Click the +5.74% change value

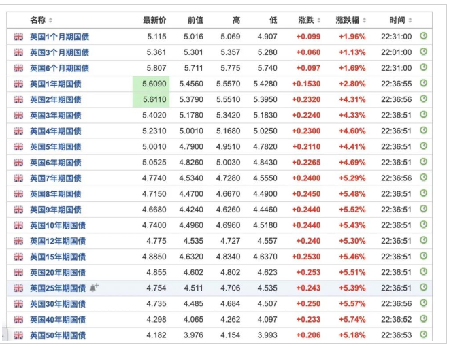point(352,320)
